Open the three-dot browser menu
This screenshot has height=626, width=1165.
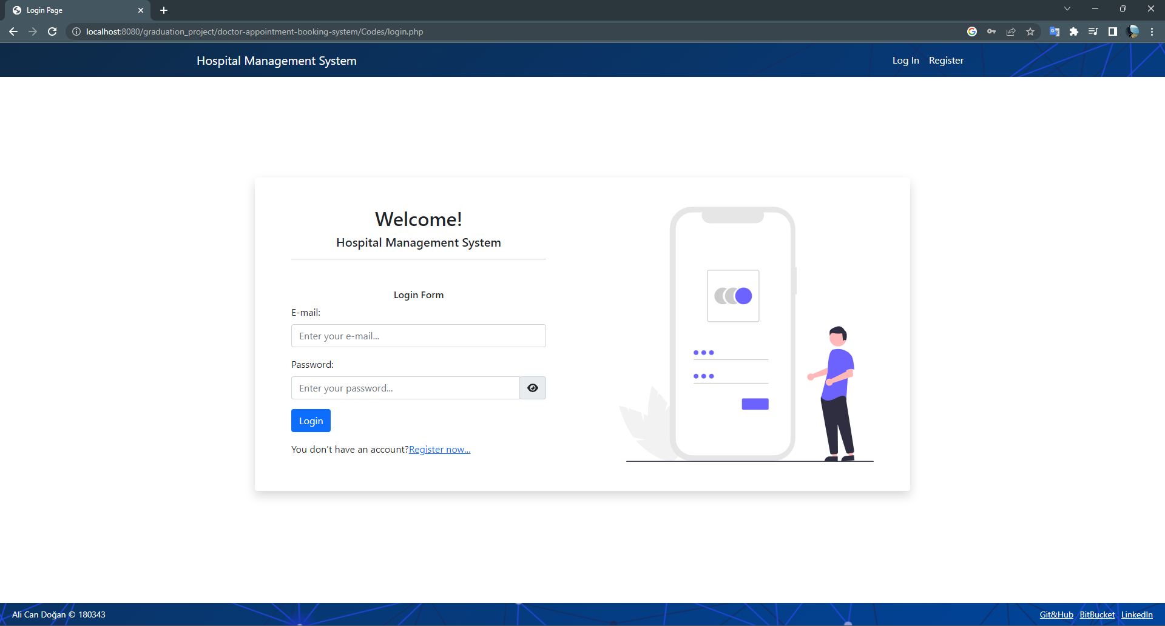1152,32
